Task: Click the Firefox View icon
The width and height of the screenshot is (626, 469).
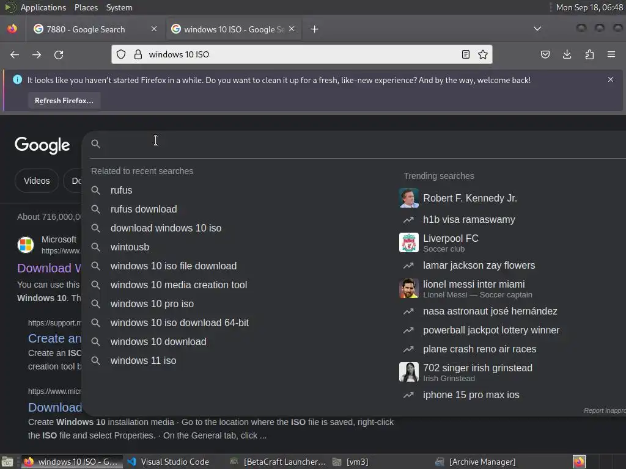Action: (12, 29)
